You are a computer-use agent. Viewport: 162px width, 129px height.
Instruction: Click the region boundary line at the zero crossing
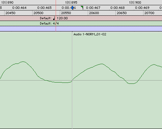[72, 81]
